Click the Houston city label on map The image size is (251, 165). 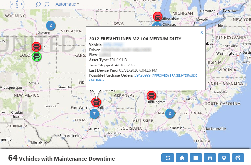coord(114,133)
